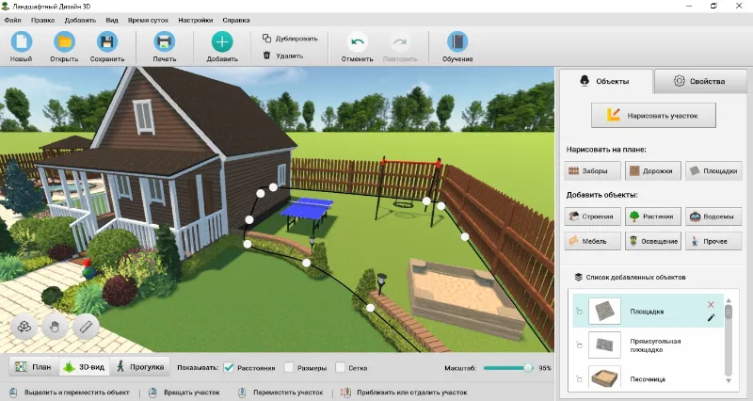This screenshot has width=753, height=401.
Task: Click object list scrollbar up arrow
Action: (x=729, y=300)
